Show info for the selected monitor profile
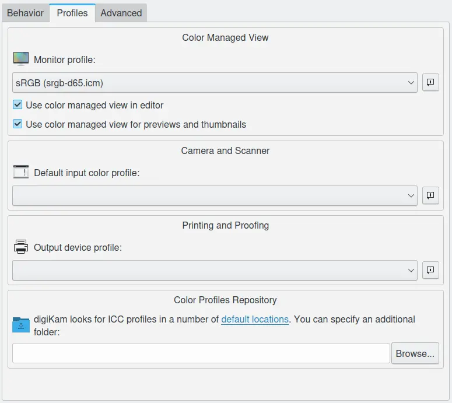The width and height of the screenshot is (452, 403). point(430,83)
